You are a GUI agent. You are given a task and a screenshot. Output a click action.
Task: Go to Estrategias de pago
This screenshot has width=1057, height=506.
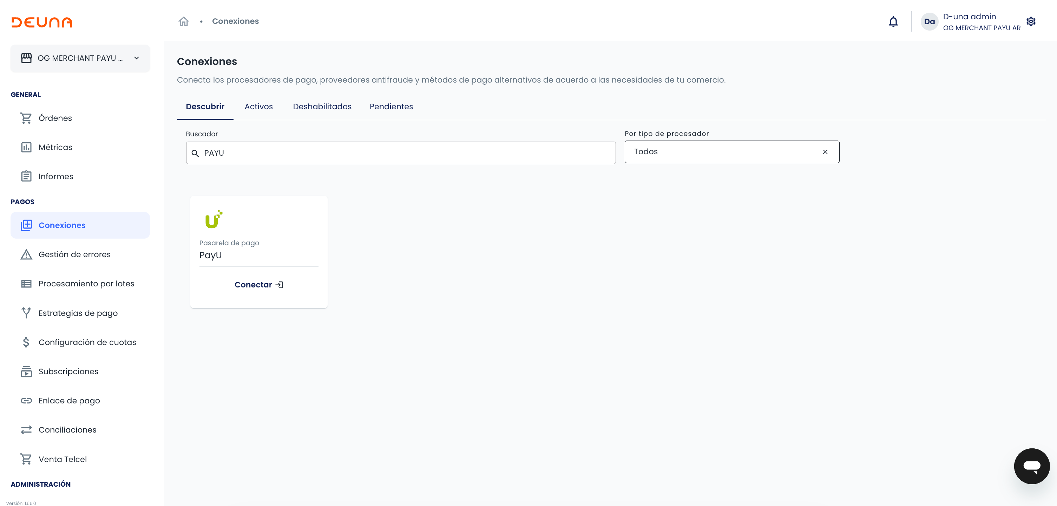pos(78,313)
